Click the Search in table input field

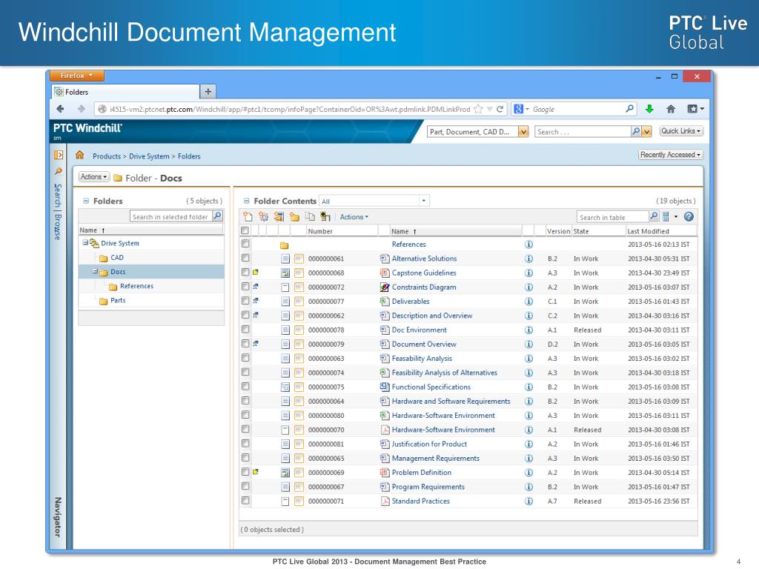point(612,217)
